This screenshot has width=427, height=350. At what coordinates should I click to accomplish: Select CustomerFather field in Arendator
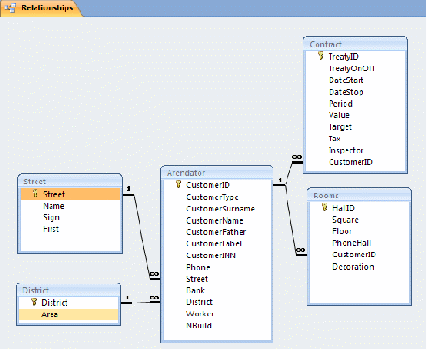pos(216,232)
